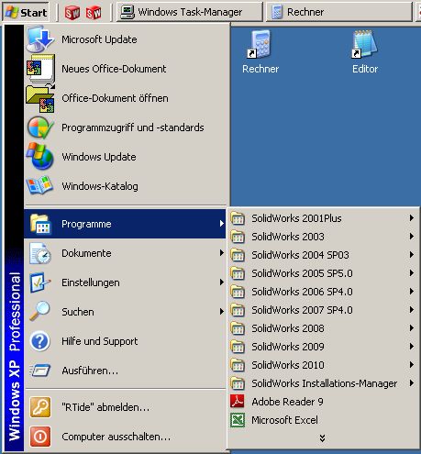The width and height of the screenshot is (421, 454).
Task: Open the Einstellungen menu entry
Action: 125,282
